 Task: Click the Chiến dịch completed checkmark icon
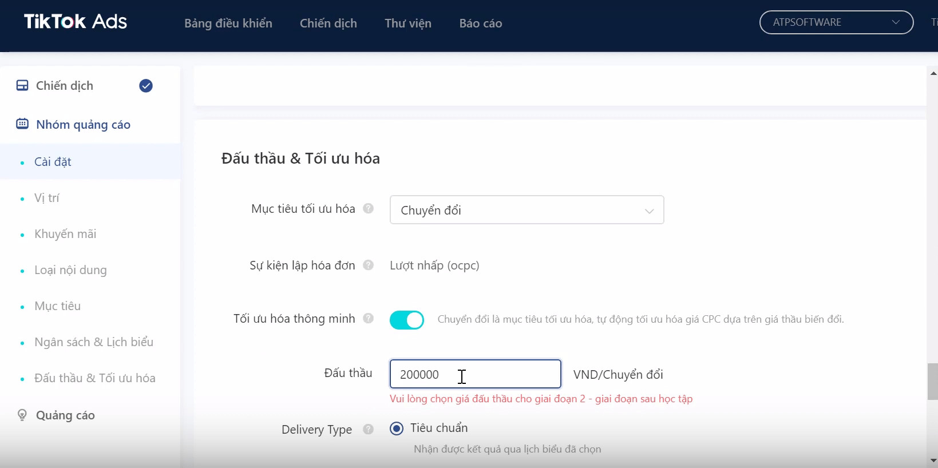[146, 86]
